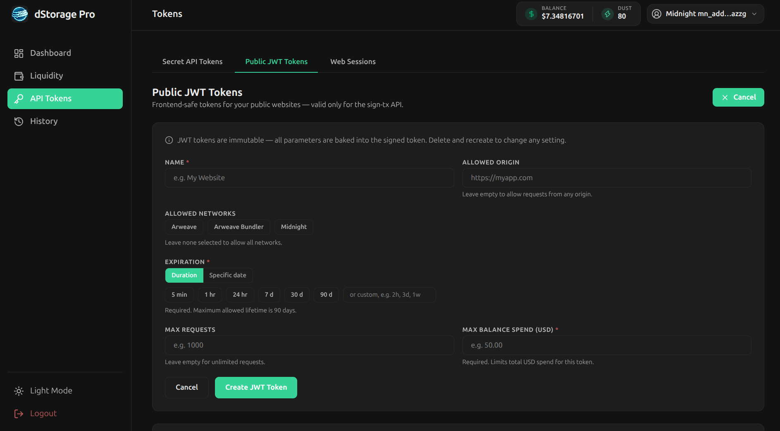Screen dimensions: 780x431
Task: Toggle the Midnight network chip
Action: coord(293,227)
